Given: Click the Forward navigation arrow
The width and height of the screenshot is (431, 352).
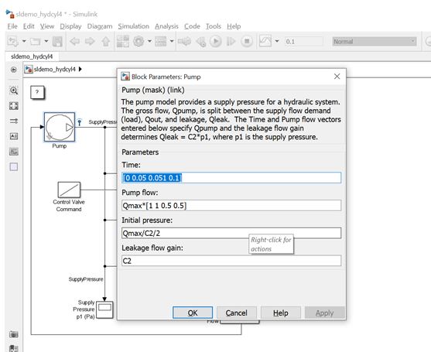Looking at the screenshot, I should [90, 42].
